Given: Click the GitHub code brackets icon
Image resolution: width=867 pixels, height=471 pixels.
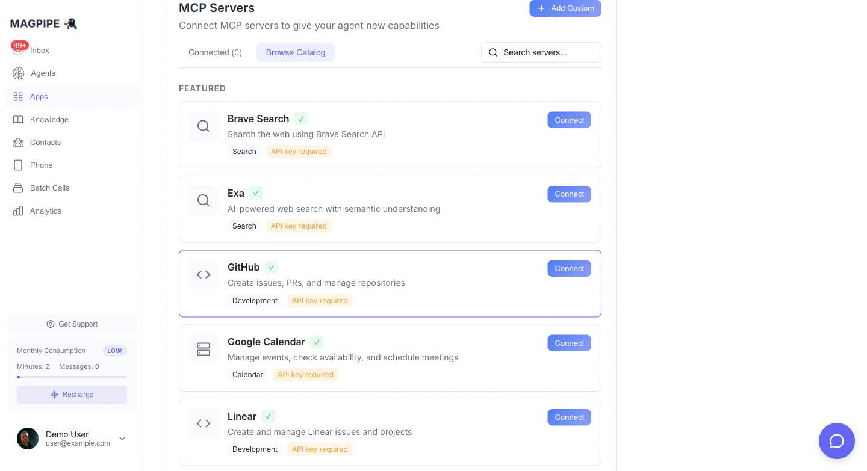Looking at the screenshot, I should click(x=204, y=275).
